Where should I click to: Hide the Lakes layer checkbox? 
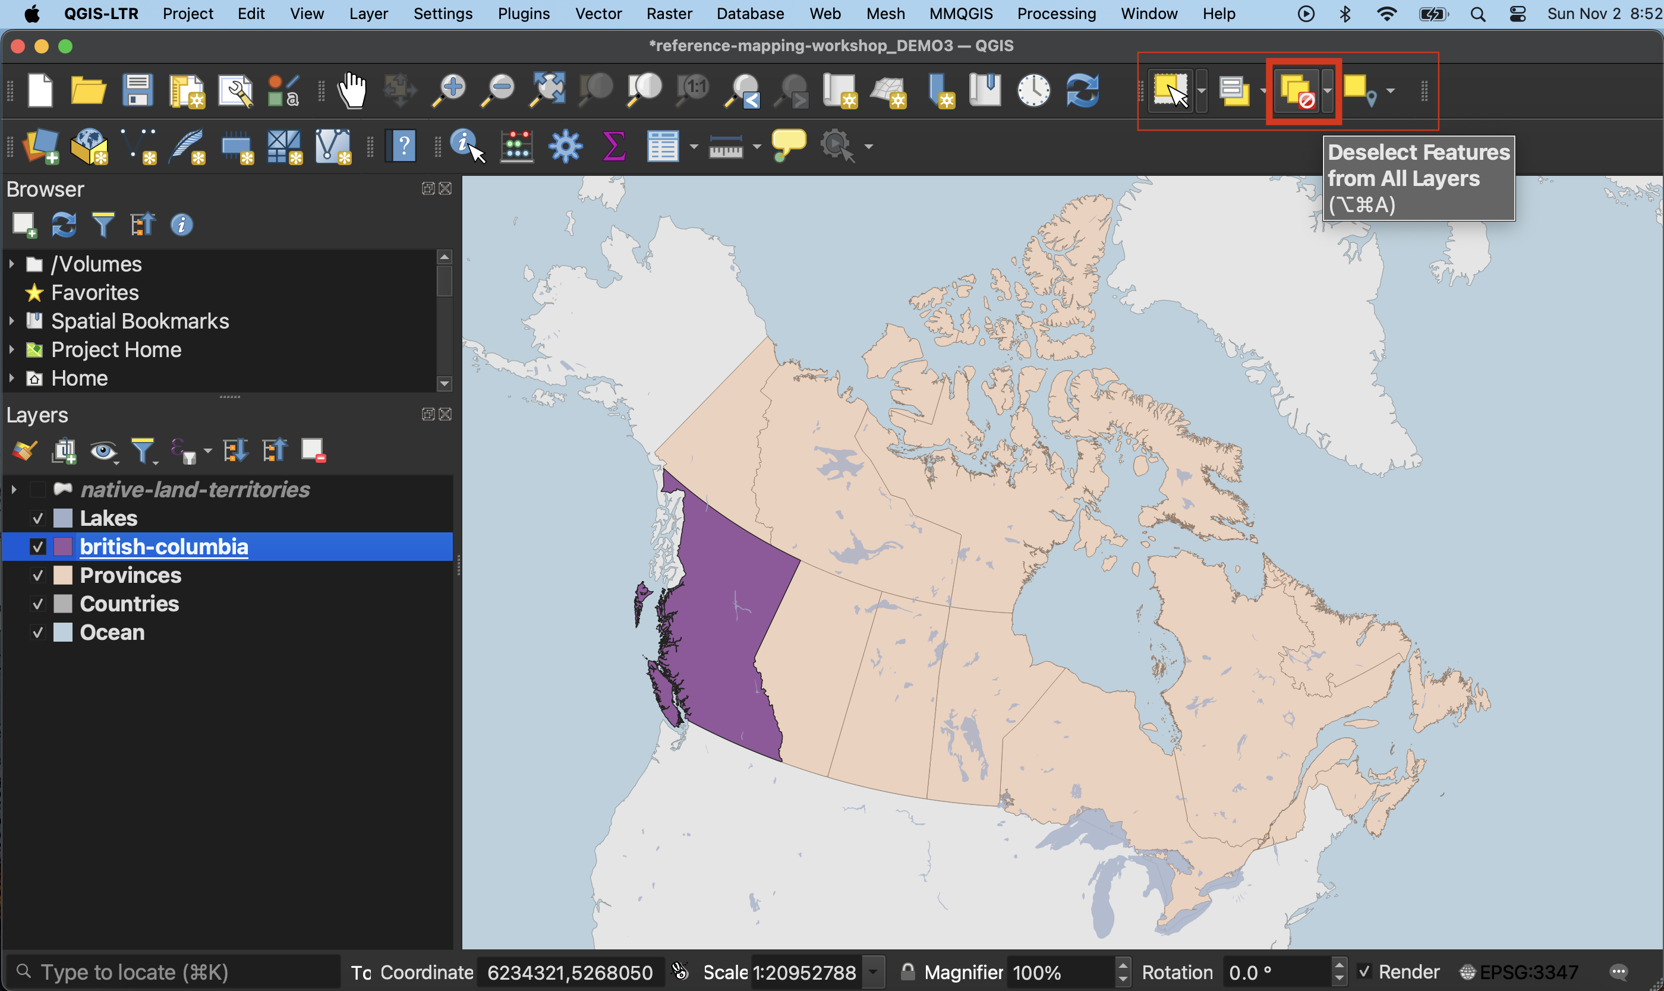38,518
